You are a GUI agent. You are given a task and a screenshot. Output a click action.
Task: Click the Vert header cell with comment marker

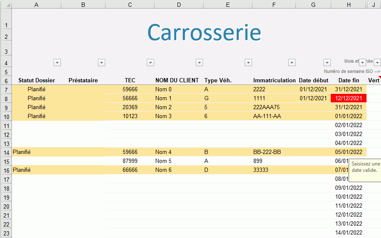click(373, 80)
